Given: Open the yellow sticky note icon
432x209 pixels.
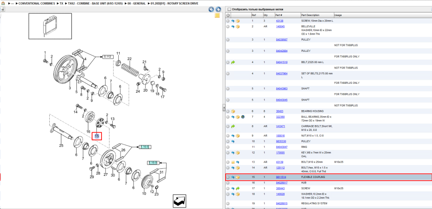Looking at the screenshot, I should point(217,16).
